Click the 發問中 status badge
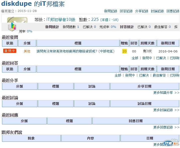This screenshot has width=180, height=148. click(10, 51)
